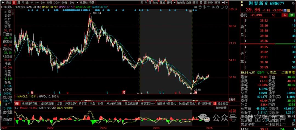Open the 多周期 multi-period view
The image size is (296, 130).
coord(83,3)
